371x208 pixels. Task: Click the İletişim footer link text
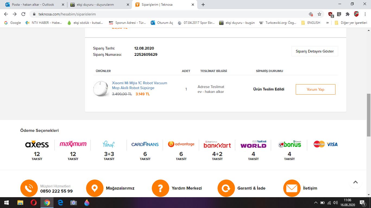[x=310, y=188]
